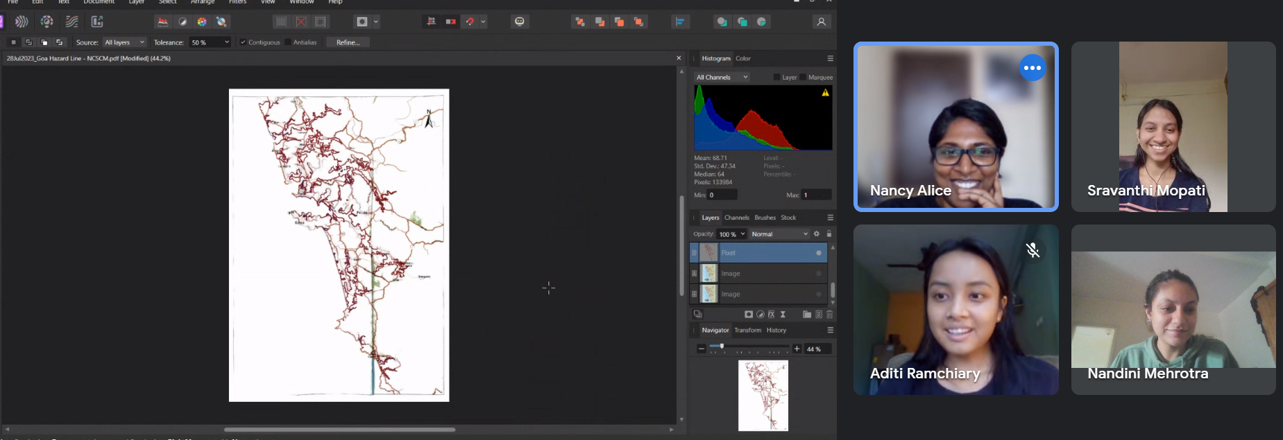The width and height of the screenshot is (1283, 440).
Task: Uncheck the Contiguous checkbox
Action: tap(243, 42)
